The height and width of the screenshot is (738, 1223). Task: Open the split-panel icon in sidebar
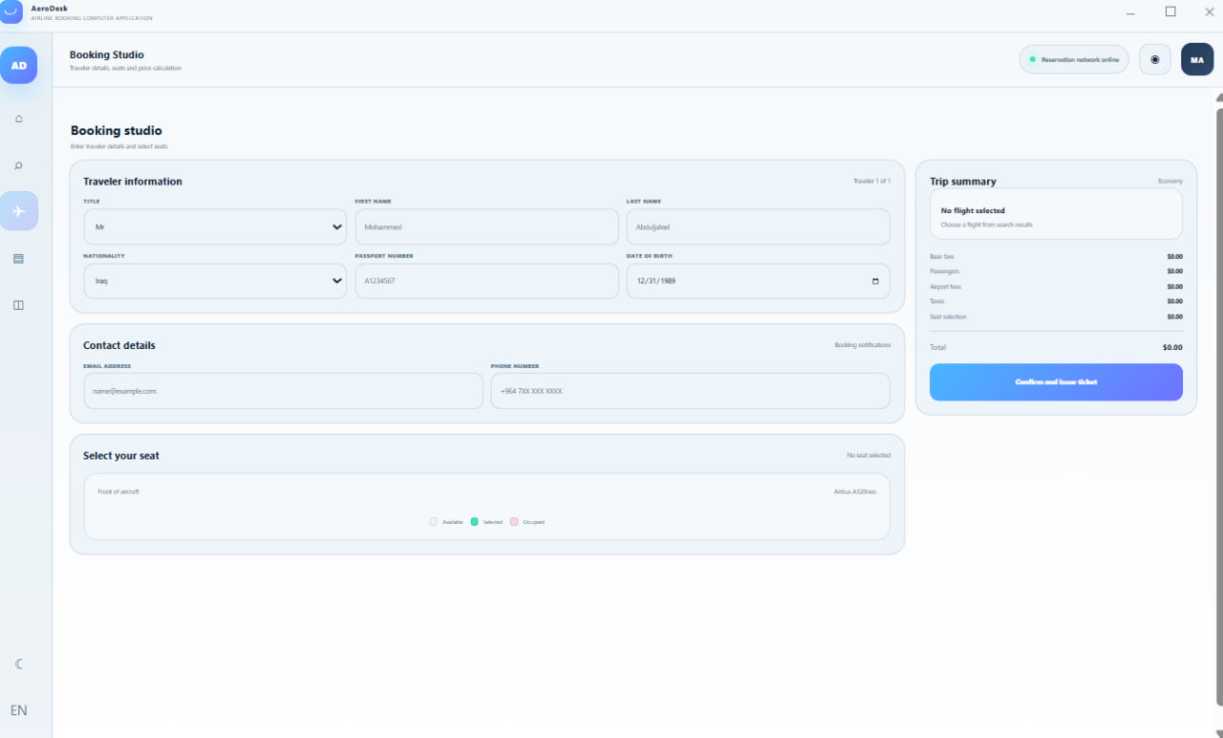[19, 305]
